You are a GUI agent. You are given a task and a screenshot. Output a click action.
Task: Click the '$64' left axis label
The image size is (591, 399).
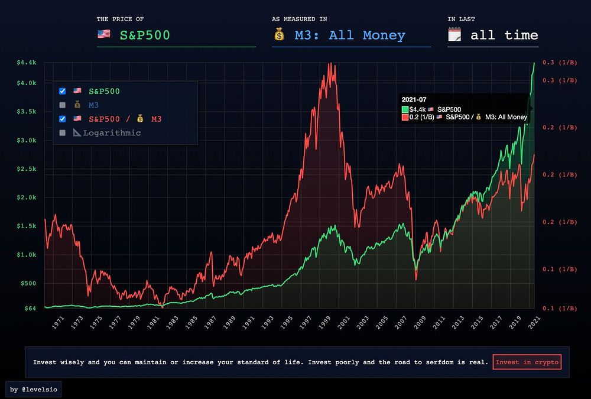pyautogui.click(x=31, y=309)
